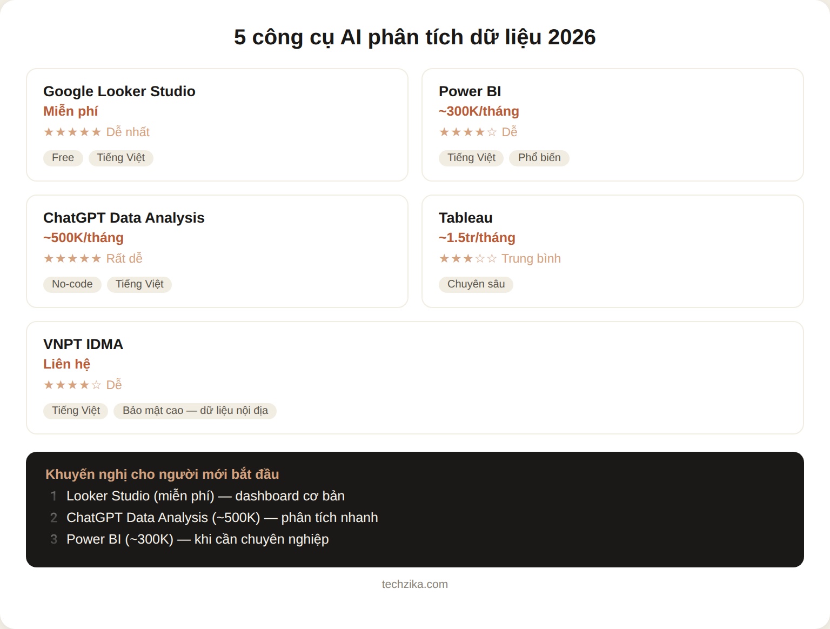Click the '~500K/tháng' price
830x629 pixels.
tap(84, 238)
